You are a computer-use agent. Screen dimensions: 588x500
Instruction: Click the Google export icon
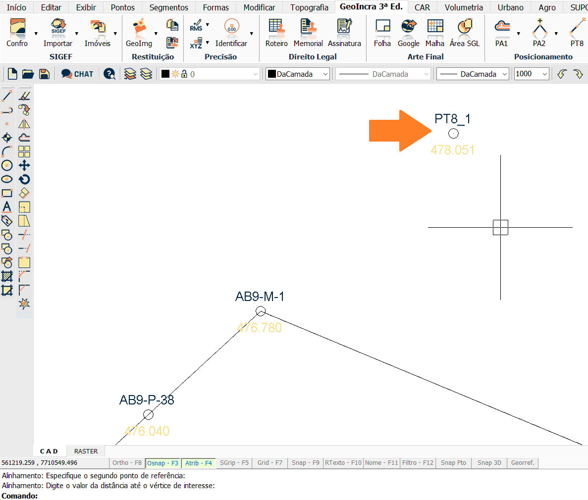409,33
